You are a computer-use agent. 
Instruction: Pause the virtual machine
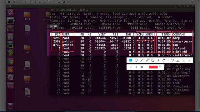(9, 2)
